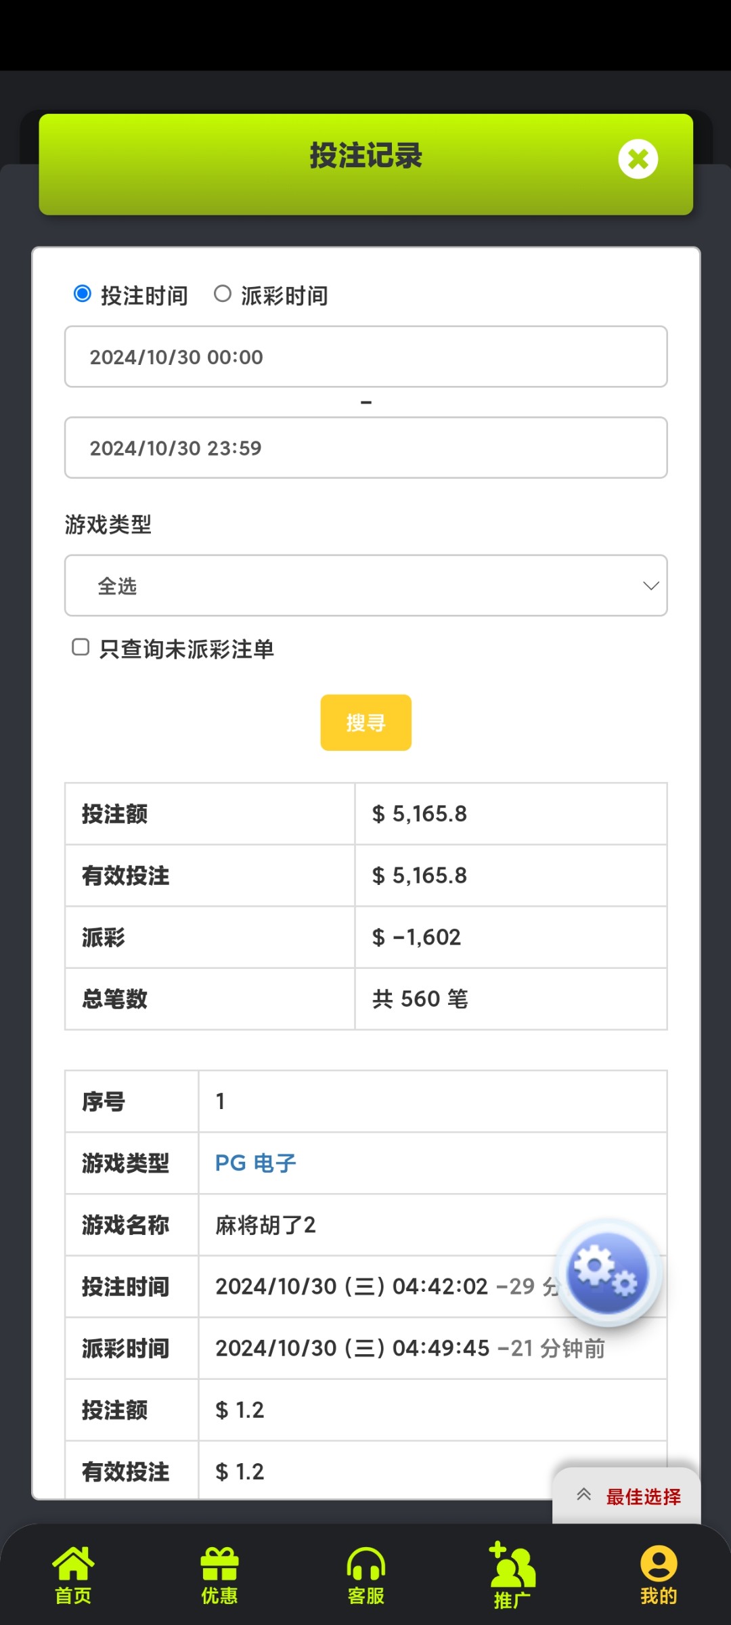Open 我的 profile icon

[x=658, y=1563]
